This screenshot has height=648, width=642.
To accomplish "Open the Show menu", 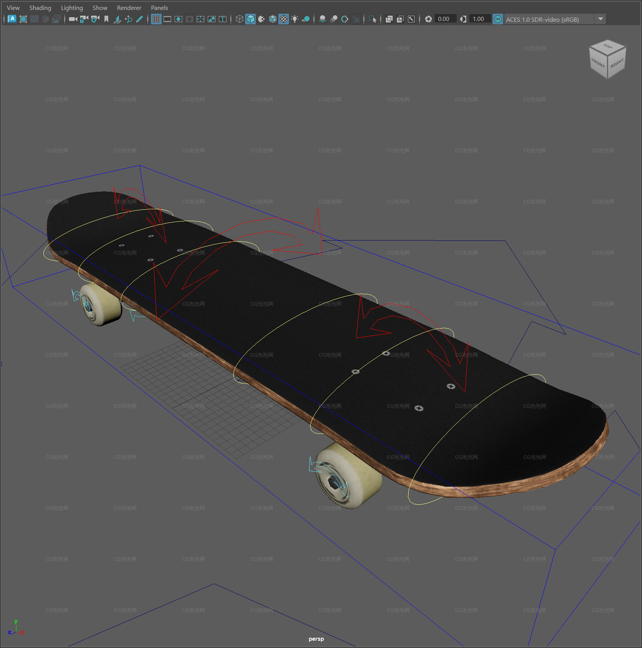I will [100, 8].
